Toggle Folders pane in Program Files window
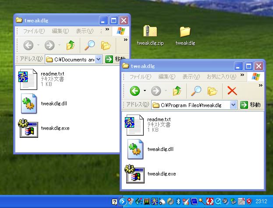The height and width of the screenshot is (208, 273). click(213, 91)
